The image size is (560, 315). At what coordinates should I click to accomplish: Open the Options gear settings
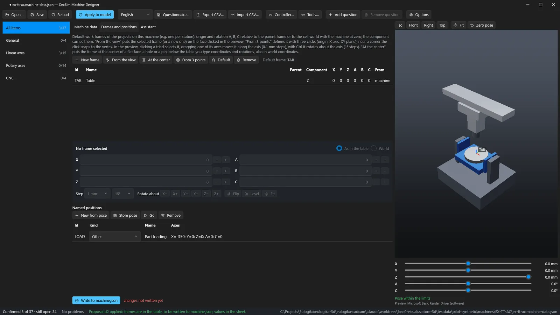tap(419, 15)
